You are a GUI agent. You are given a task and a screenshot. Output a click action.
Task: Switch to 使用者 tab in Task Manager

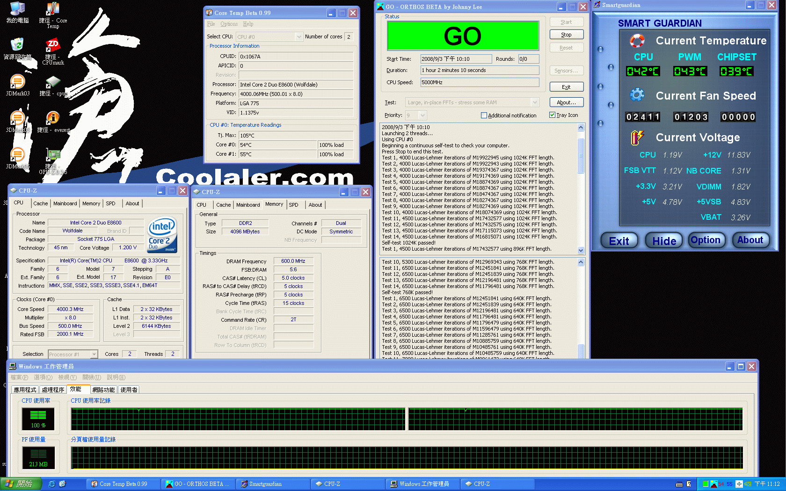tap(129, 390)
